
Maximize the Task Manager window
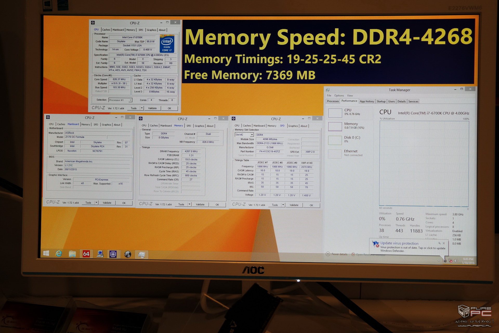[x=462, y=89]
